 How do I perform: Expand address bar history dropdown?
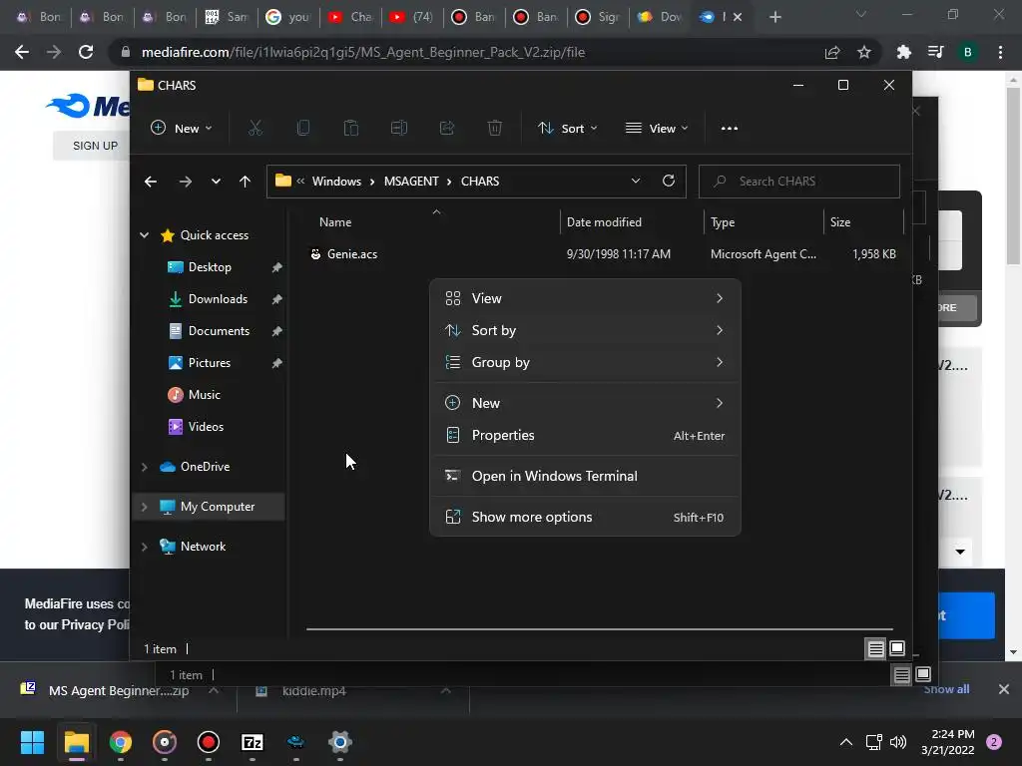pyautogui.click(x=636, y=182)
